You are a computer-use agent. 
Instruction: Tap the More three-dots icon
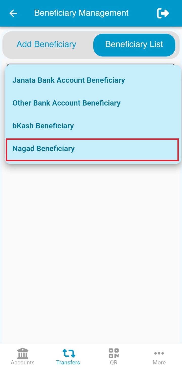(159, 353)
